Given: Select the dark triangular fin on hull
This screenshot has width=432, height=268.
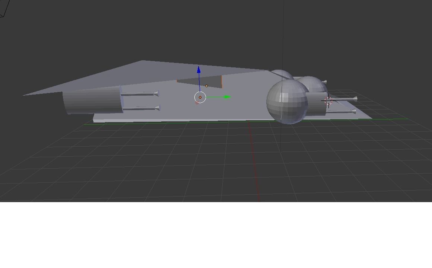Looking at the screenshot, I should 203,82.
